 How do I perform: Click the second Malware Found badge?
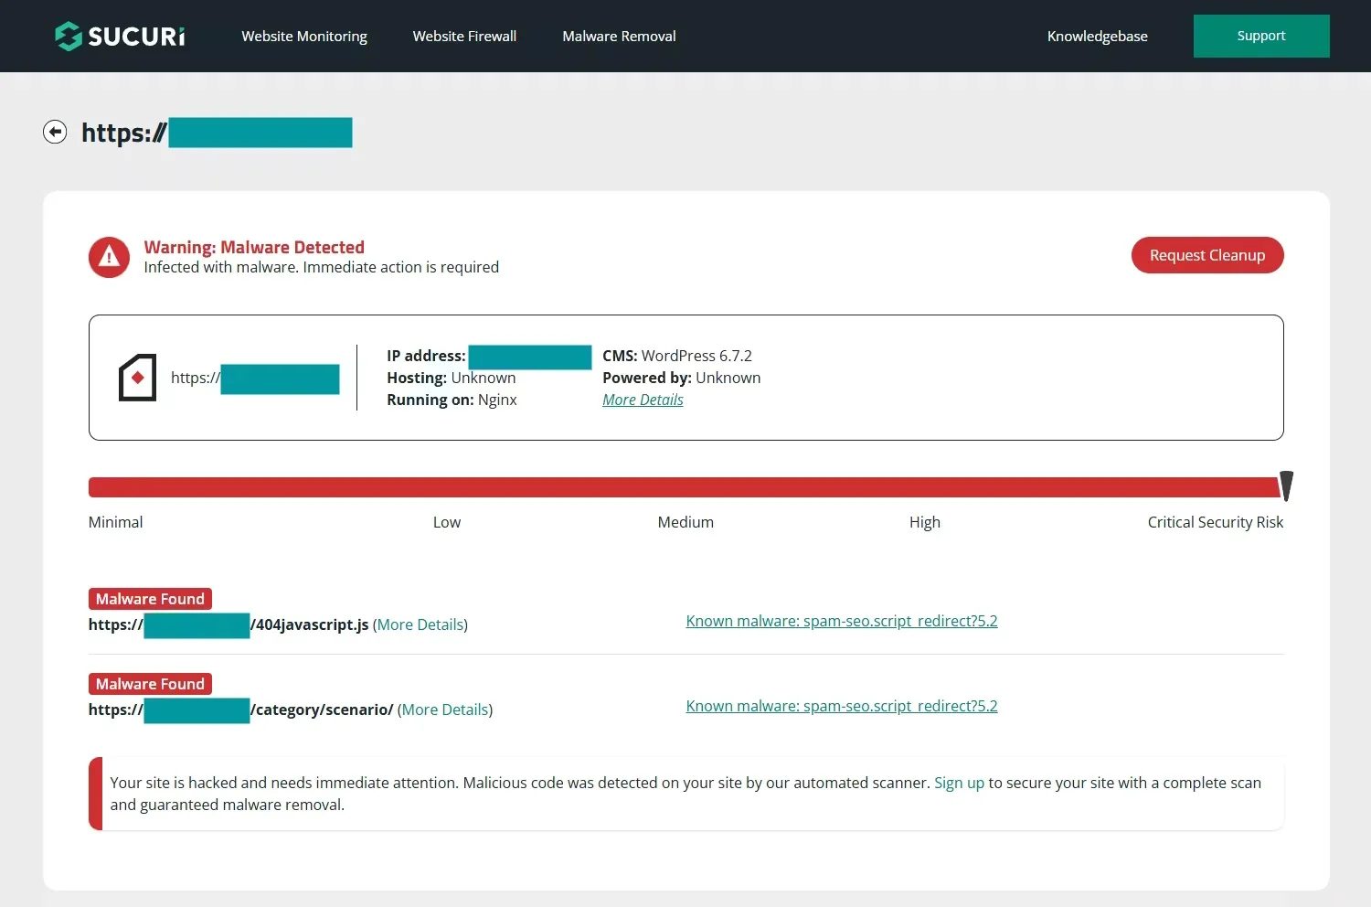[150, 684]
